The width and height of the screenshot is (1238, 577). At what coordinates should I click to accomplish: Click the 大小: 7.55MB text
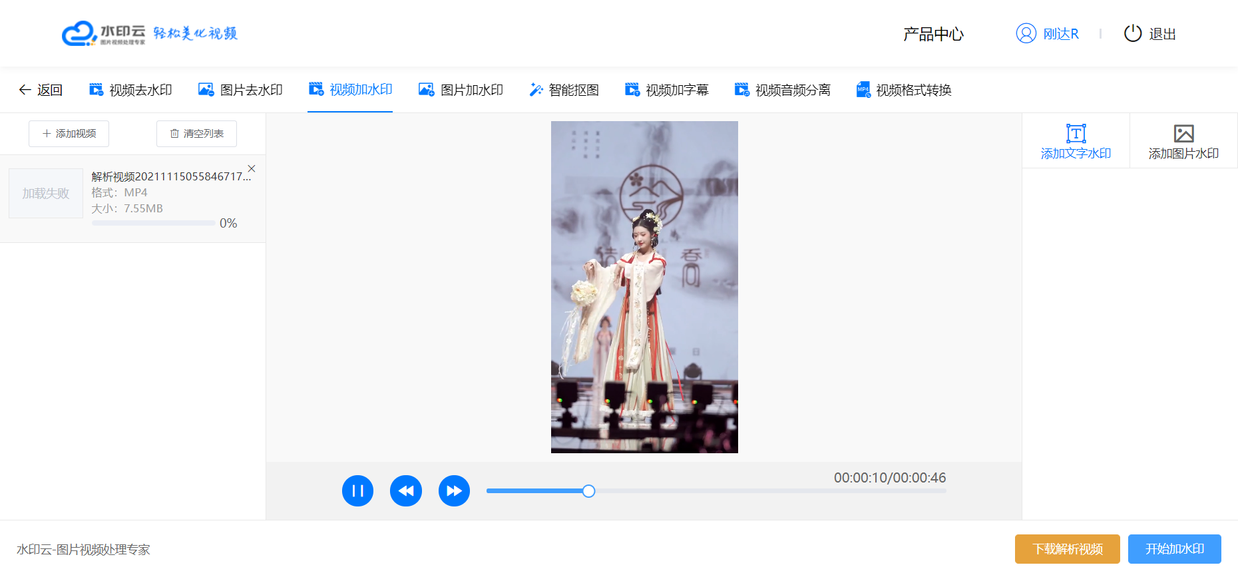point(126,208)
